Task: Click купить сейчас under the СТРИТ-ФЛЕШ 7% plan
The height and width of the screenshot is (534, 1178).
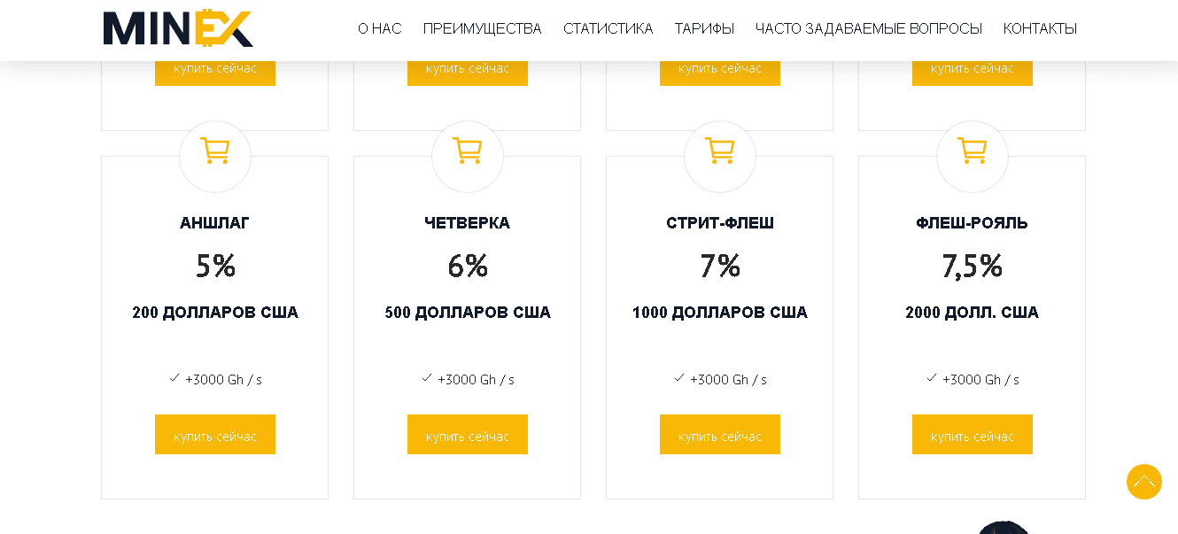Action: tap(720, 434)
